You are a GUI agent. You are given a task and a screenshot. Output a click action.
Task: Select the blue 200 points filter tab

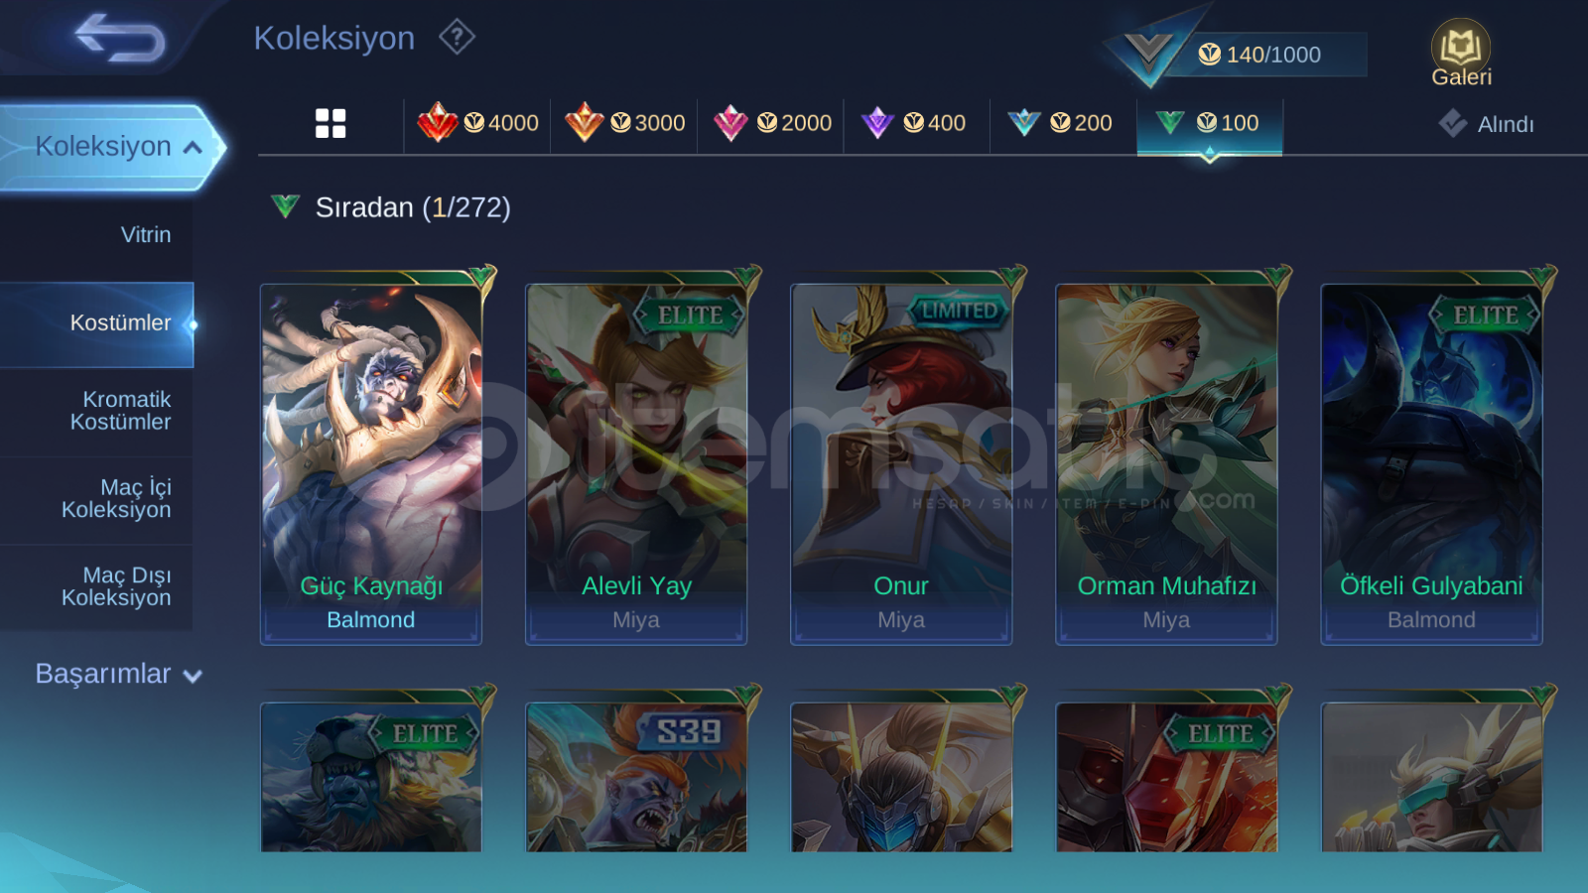click(1063, 123)
